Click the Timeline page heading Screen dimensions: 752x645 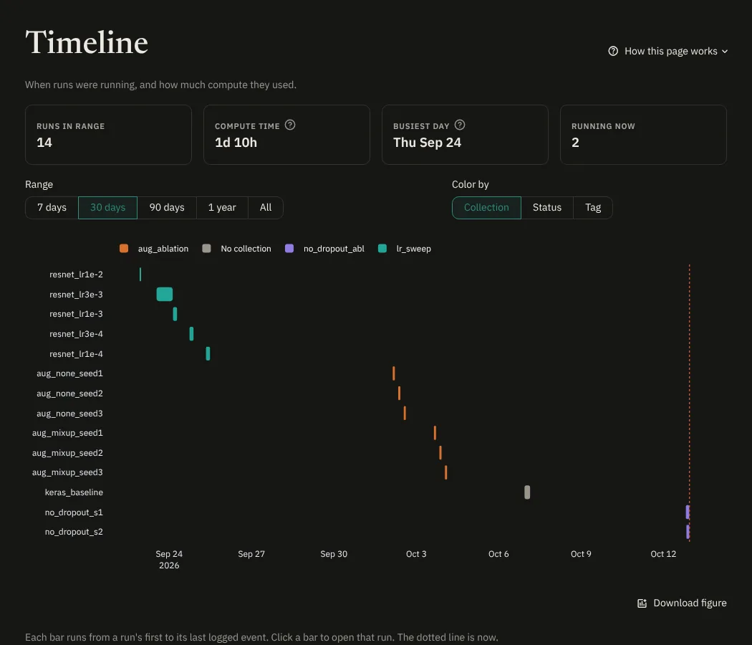click(87, 42)
